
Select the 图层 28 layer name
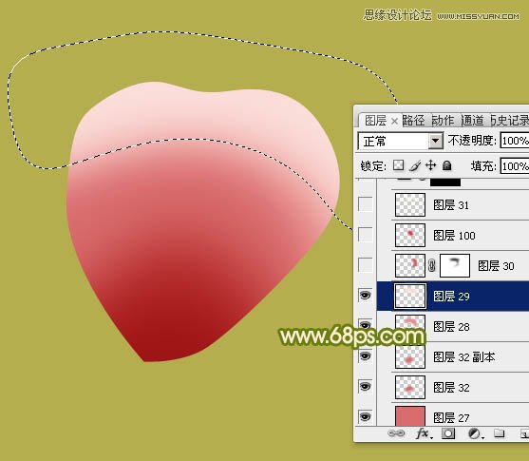pos(451,327)
